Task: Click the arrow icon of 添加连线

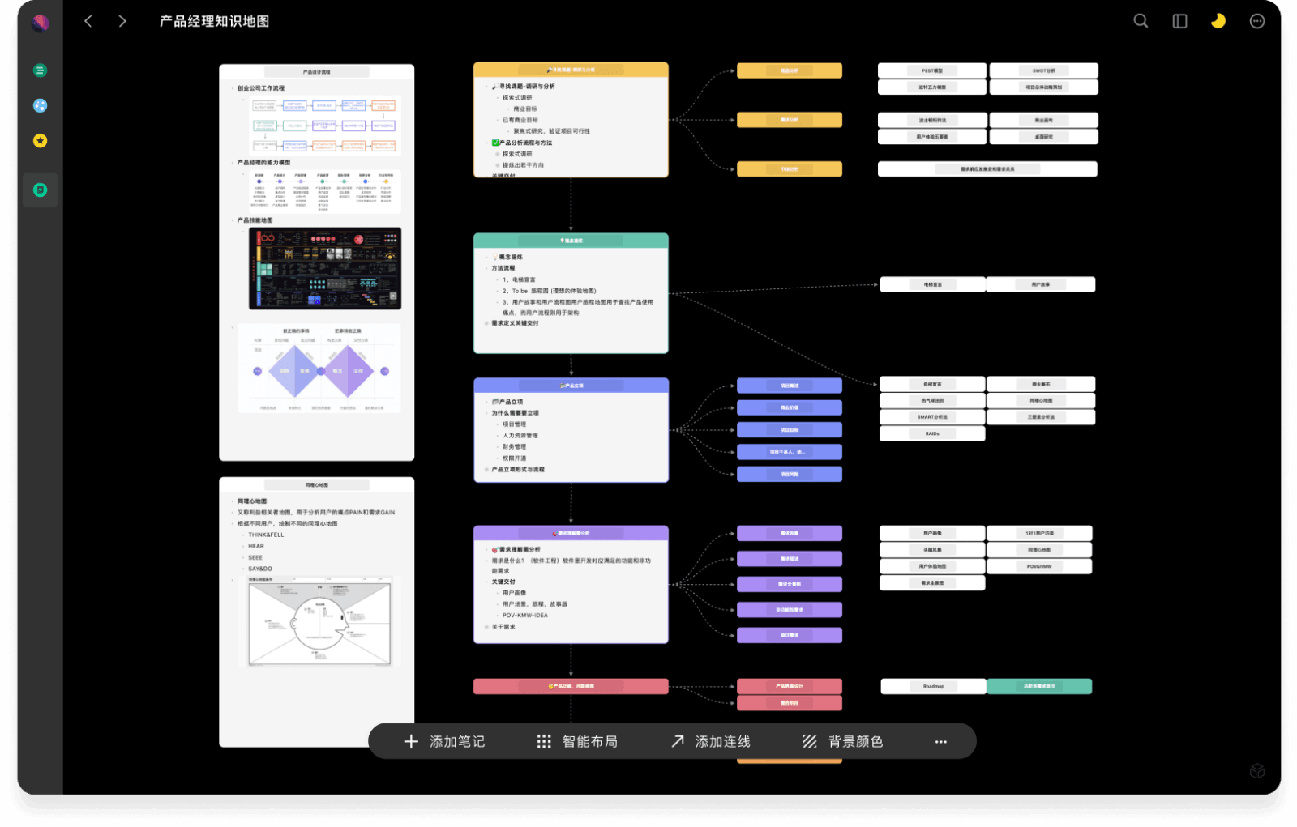Action: 678,741
